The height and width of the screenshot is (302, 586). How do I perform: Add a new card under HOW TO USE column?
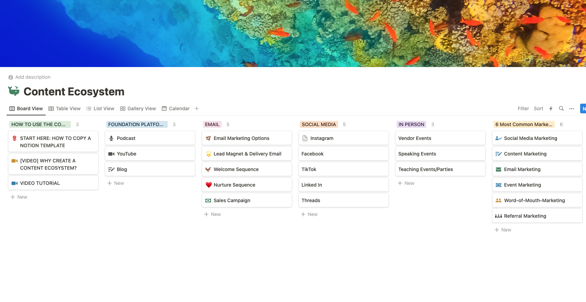pos(19,197)
